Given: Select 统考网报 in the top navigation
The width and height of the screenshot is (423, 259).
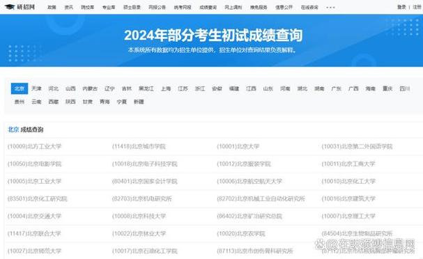Looking at the screenshot, I should 183,7.
